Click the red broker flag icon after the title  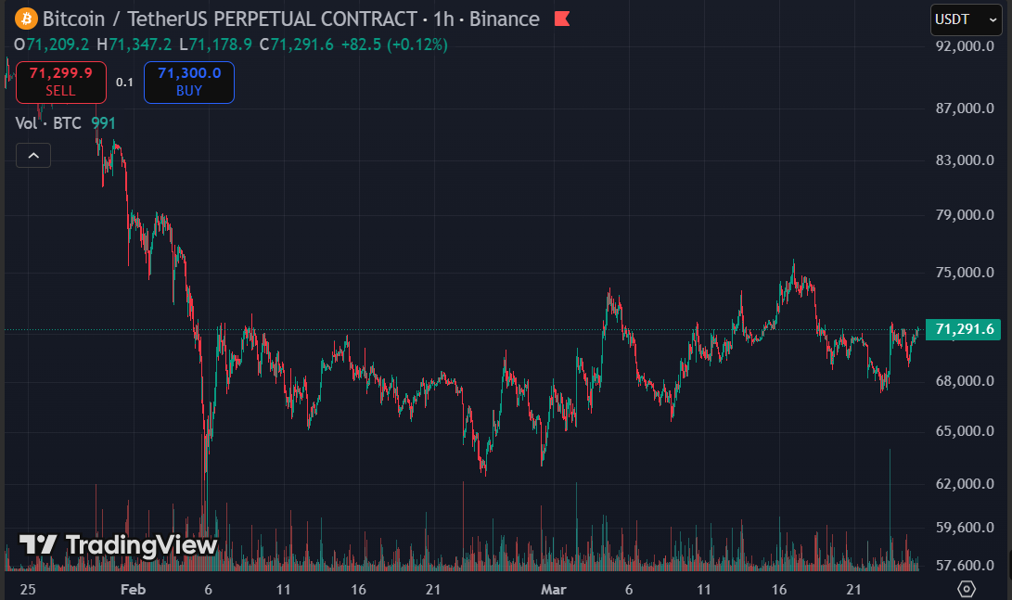562,19
